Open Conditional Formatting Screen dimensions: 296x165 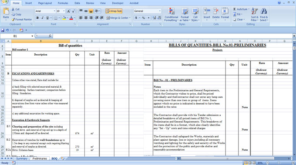coord(171,15)
